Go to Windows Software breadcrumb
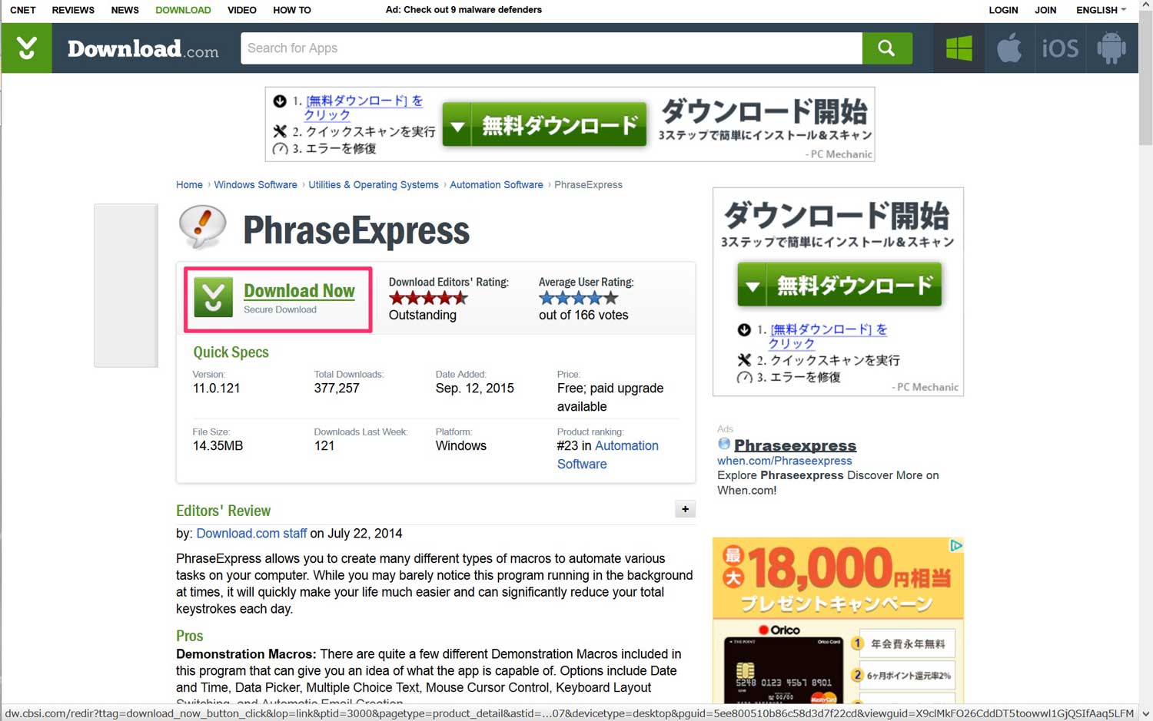The width and height of the screenshot is (1153, 721). coord(255,185)
